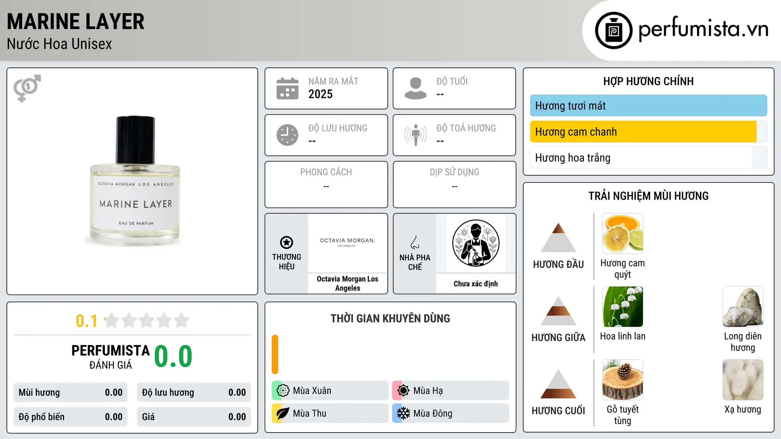Click the orange recommended-time vertical bar
Image resolution: width=781 pixels, height=439 pixels.
click(275, 354)
